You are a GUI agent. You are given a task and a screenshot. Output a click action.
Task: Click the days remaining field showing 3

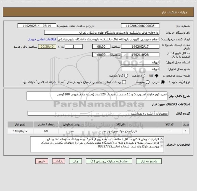click(74, 47)
